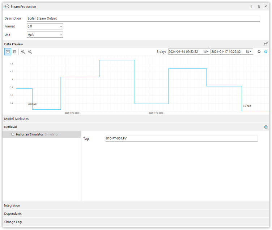The image size is (272, 230).
Task: Click the Historian Simulator database icon
Action: pos(13,134)
